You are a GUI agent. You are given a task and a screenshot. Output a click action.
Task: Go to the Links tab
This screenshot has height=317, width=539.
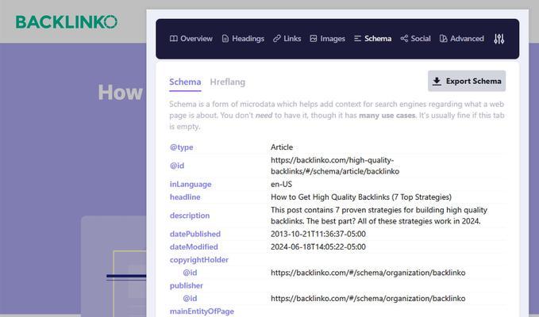(x=287, y=39)
